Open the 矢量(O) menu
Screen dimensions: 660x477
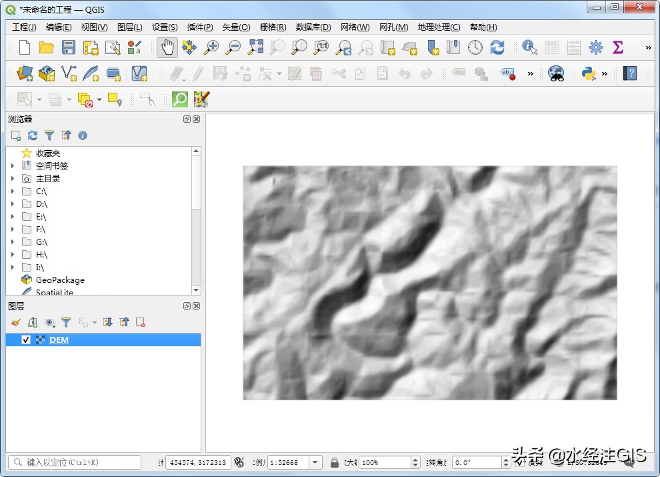pos(236,27)
